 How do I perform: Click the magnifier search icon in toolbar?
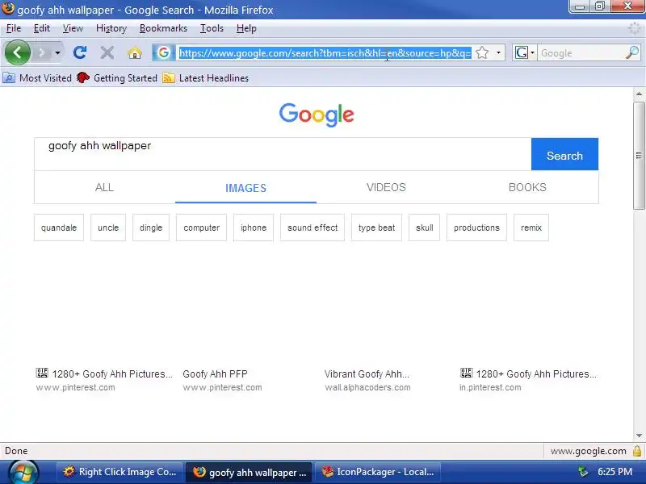click(632, 52)
